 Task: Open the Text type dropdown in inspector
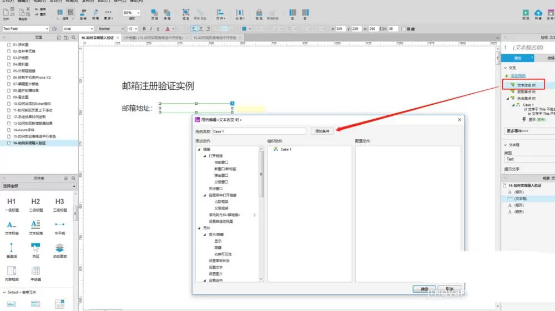tap(529, 160)
